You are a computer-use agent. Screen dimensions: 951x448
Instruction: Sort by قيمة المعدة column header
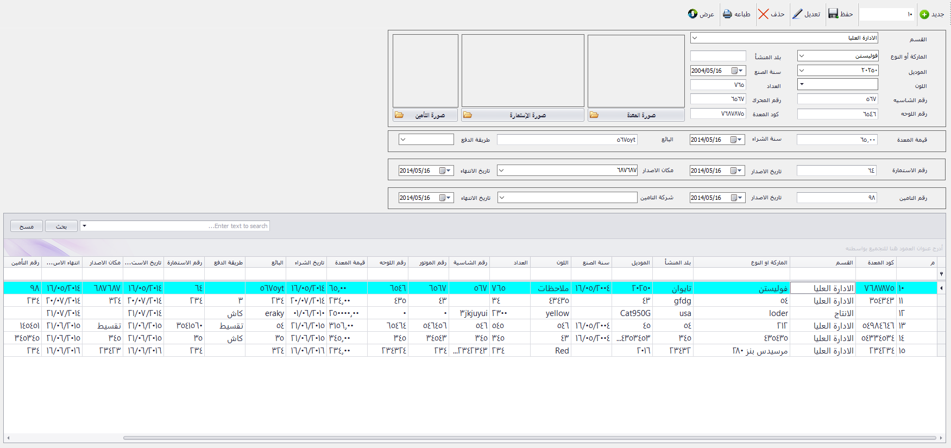(x=349, y=262)
